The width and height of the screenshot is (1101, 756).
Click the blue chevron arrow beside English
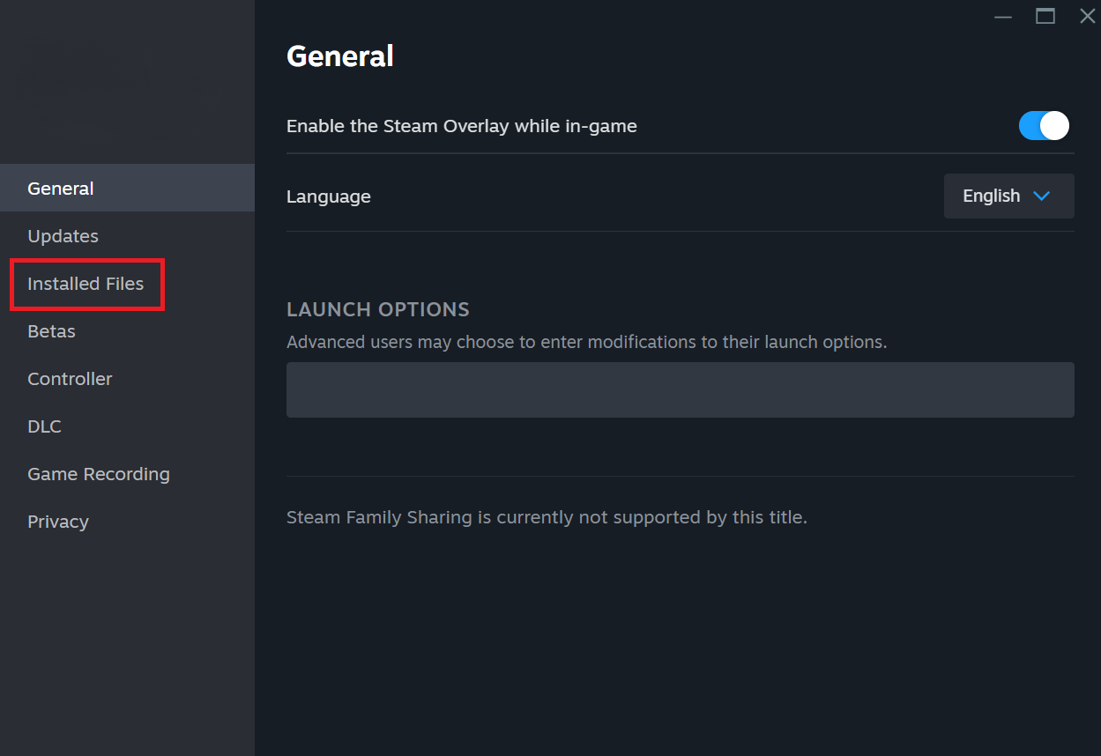(1041, 196)
